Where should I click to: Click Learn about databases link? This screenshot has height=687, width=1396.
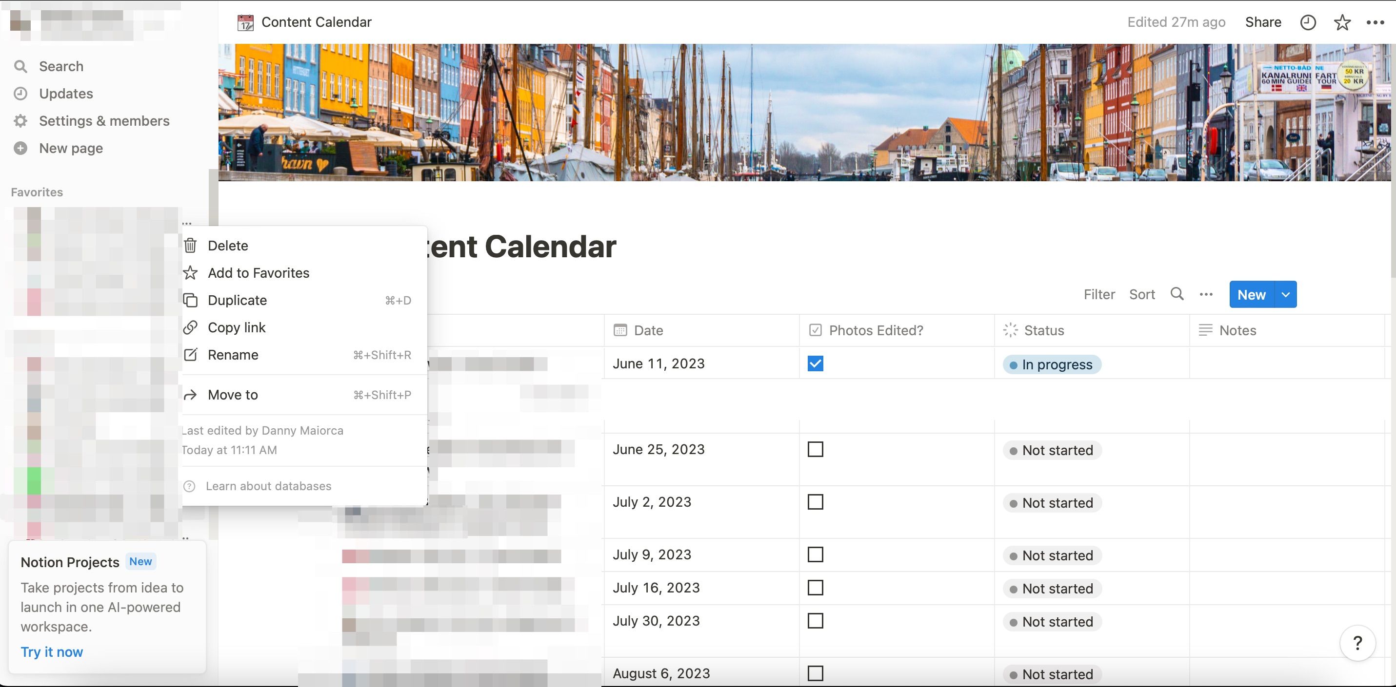tap(267, 485)
